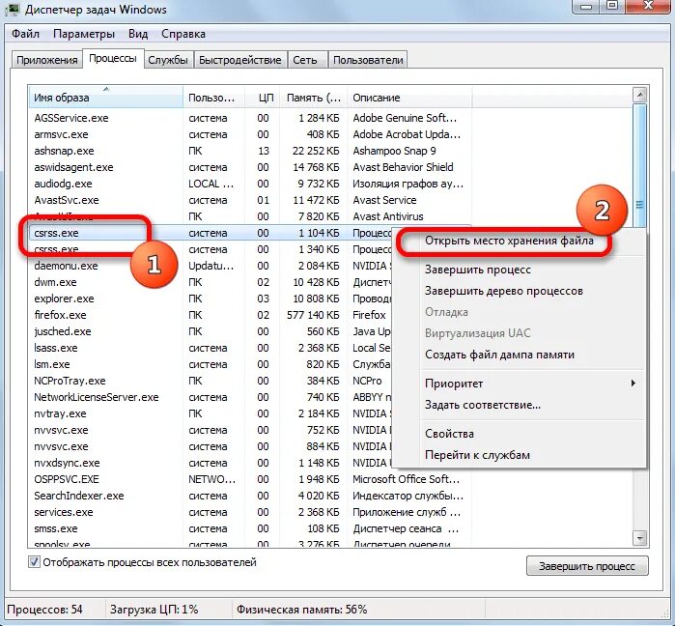Select the nvxdsync.exe process
Screen dimensions: 675x626
pyautogui.click(x=67, y=463)
